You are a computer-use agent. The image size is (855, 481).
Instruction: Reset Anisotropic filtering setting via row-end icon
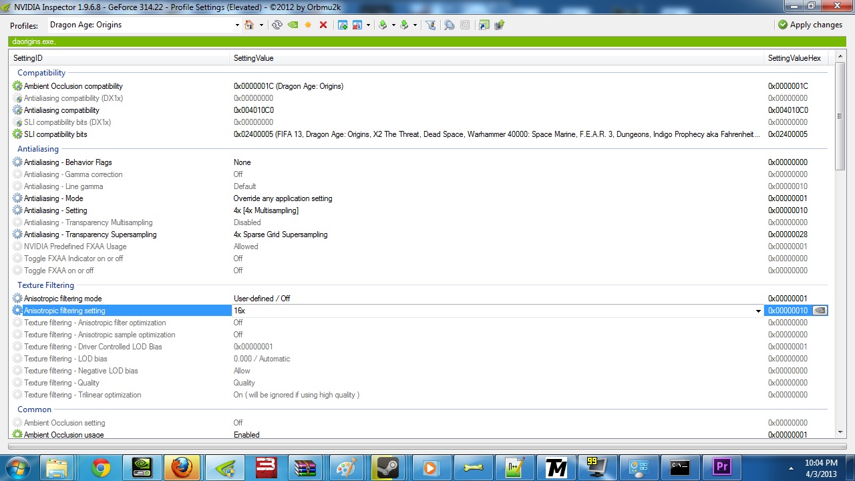pos(820,311)
